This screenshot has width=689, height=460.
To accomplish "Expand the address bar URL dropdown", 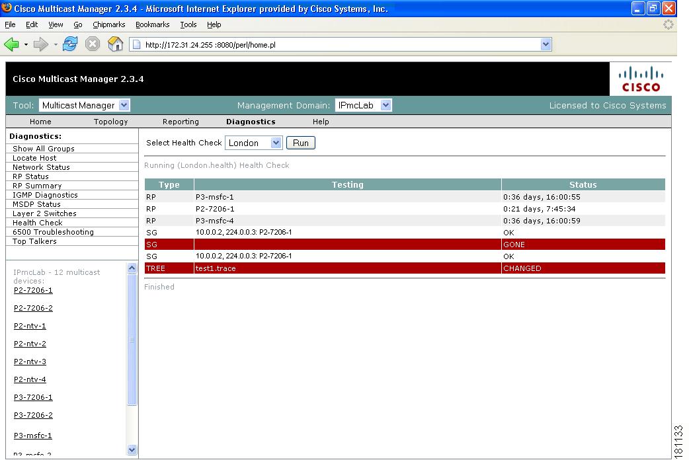I will [x=546, y=44].
